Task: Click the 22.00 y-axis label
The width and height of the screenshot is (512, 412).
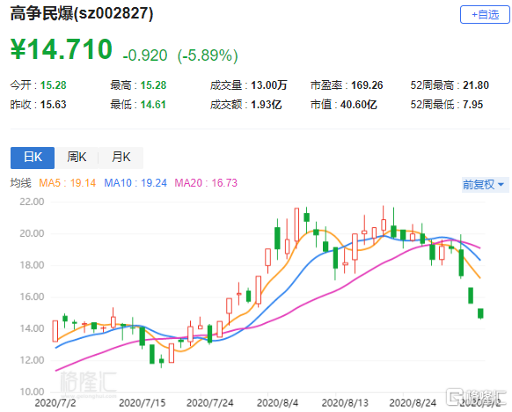Action: pyautogui.click(x=32, y=202)
